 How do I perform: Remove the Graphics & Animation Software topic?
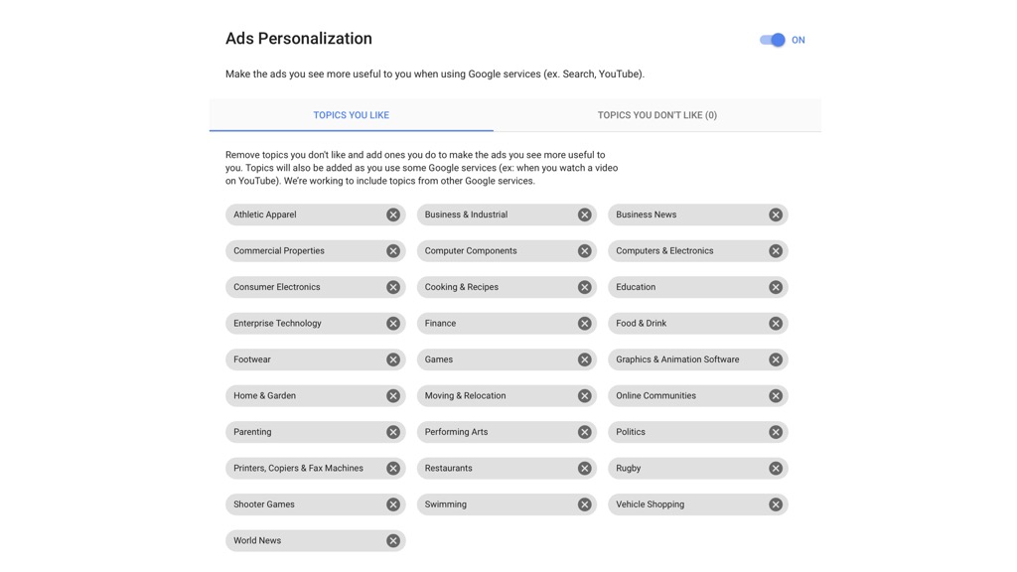point(776,359)
